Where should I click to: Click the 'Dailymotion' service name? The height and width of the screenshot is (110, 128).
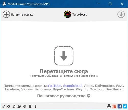pyautogui.click(x=104, y=86)
